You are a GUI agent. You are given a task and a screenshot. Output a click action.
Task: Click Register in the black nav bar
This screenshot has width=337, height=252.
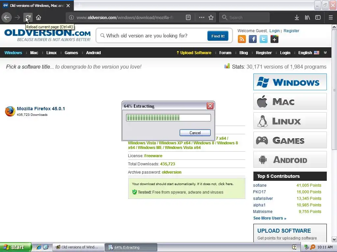point(264,53)
